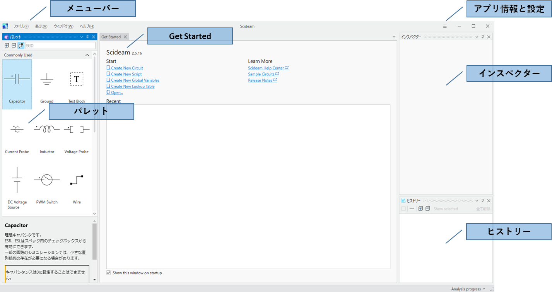Open the ウィンドウ(W) menu
This screenshot has width=552, height=292.
click(63, 26)
